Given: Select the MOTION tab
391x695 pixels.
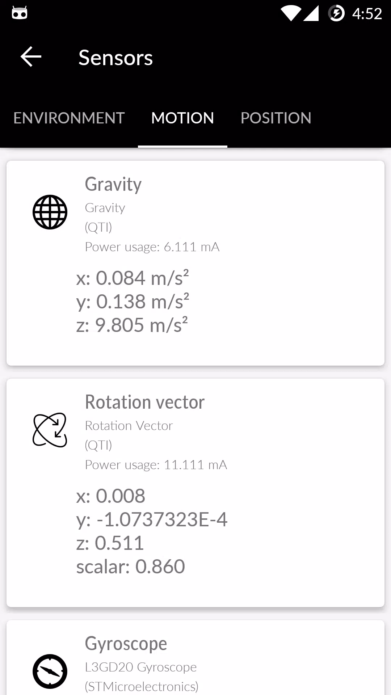Looking at the screenshot, I should click(182, 118).
